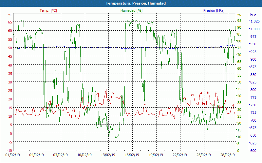The height and width of the screenshot is (163, 262).
Task: Select the blue "Presión [hPa]" legend label
Action: (214, 10)
